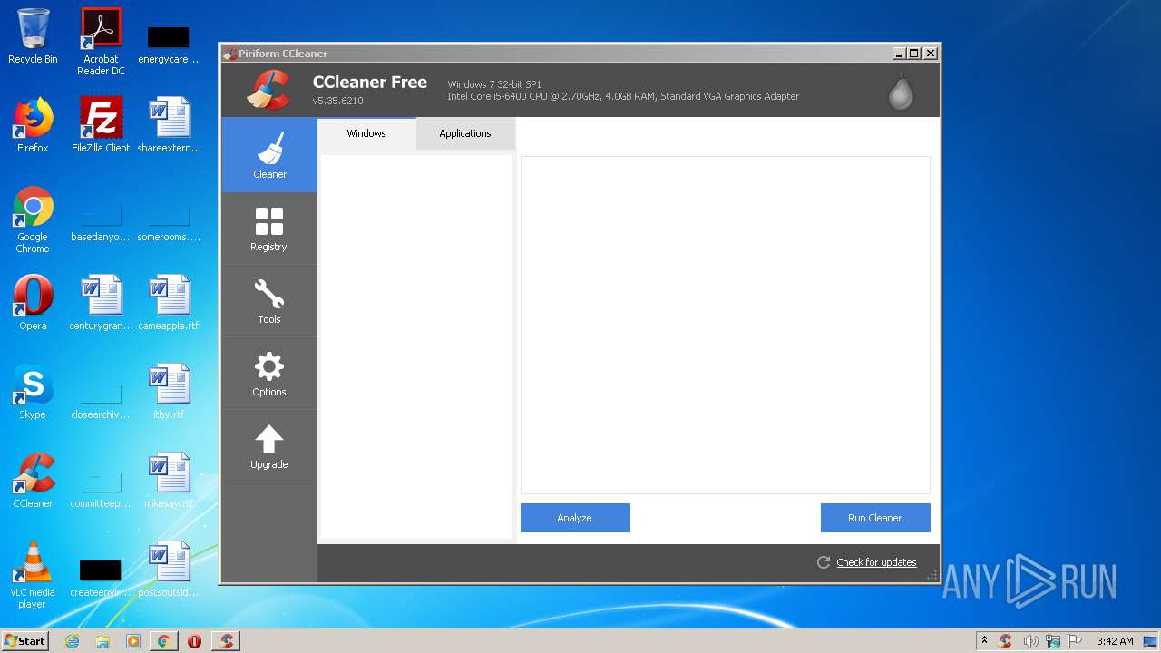Viewport: 1161px width, 653px height.
Task: Select the centurygran document icon
Action: (x=101, y=303)
